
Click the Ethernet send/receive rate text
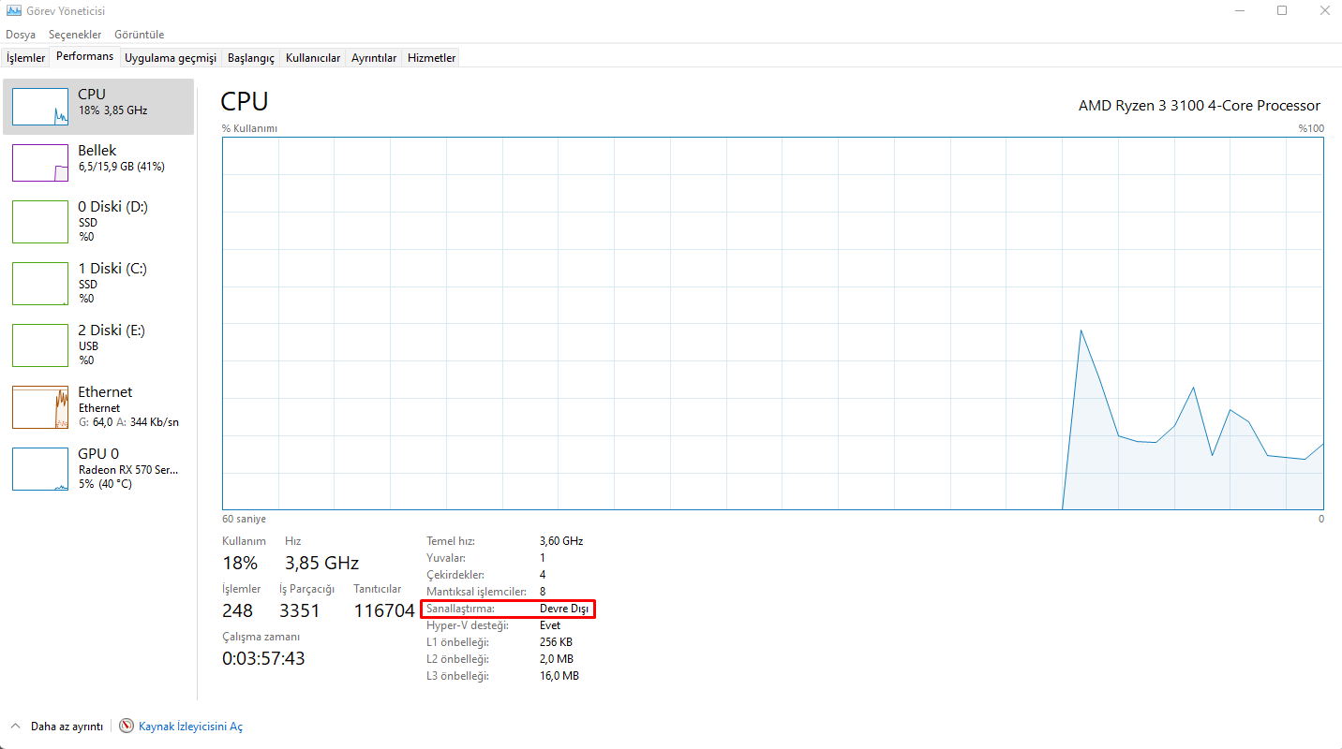(x=128, y=422)
